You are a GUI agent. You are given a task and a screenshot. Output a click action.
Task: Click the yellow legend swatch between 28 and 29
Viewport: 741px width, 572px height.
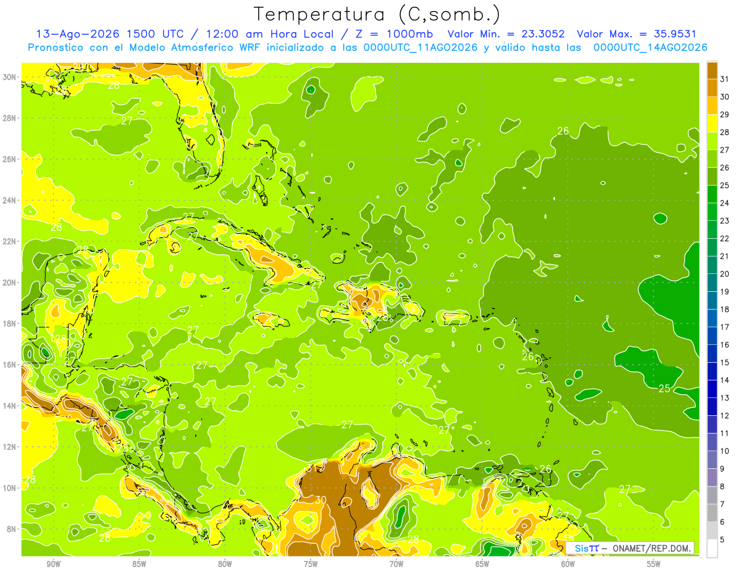pos(712,123)
